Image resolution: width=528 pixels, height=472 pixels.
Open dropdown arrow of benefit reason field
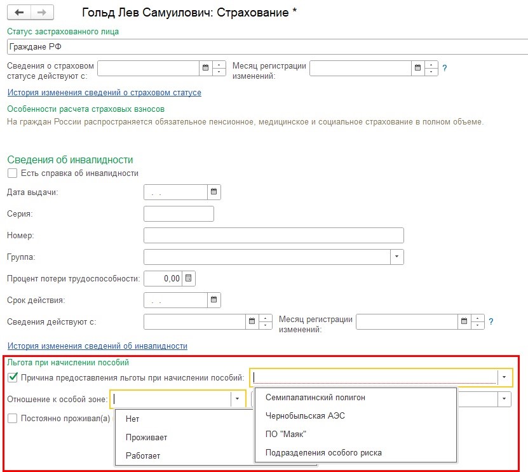504,378
